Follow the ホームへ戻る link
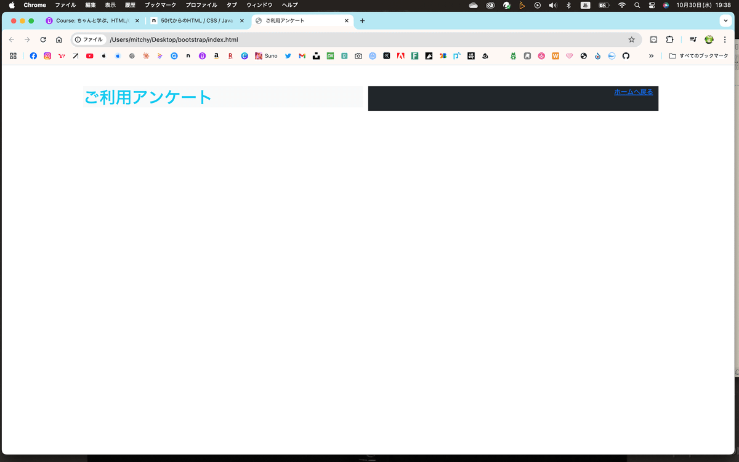This screenshot has height=462, width=739. 632,92
